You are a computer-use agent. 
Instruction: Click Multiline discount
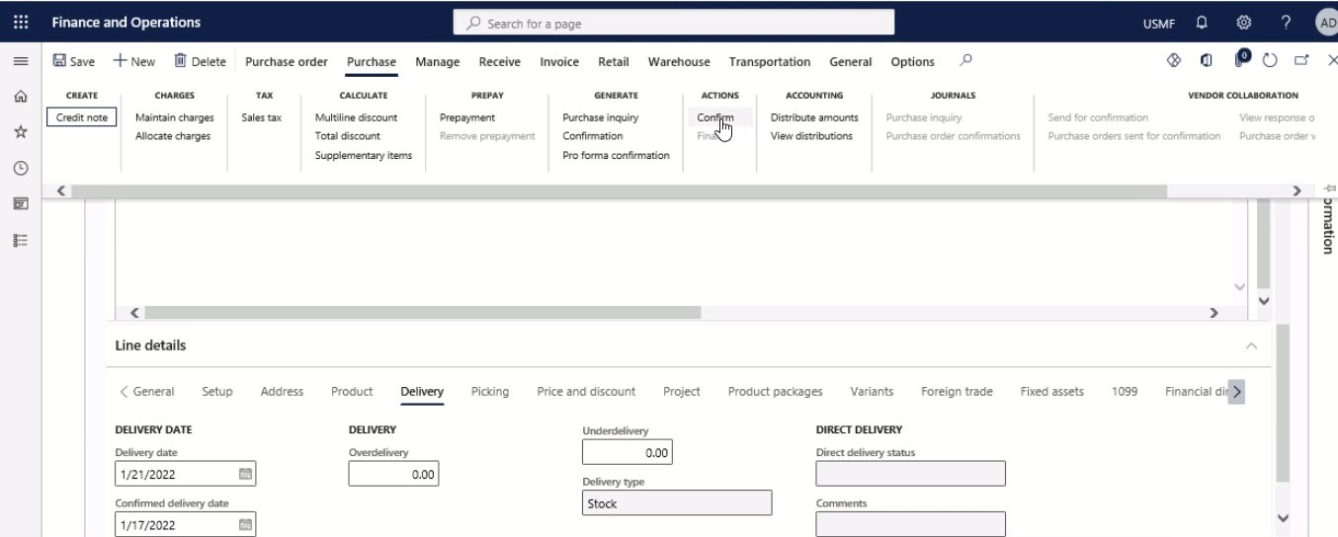pyautogui.click(x=356, y=117)
